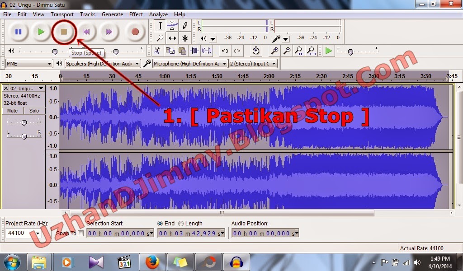Adjust the track gain slider
Image resolution: width=463 pixels, height=271 pixels.
click(x=24, y=123)
